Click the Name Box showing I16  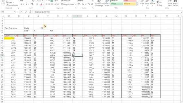pyautogui.click(x=7, y=12)
